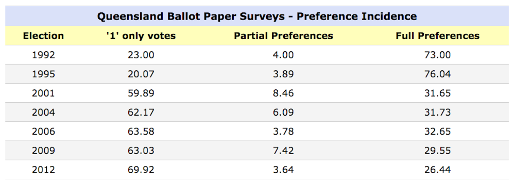
Task: Select the 8.46 partial preferences value
Action: [283, 94]
